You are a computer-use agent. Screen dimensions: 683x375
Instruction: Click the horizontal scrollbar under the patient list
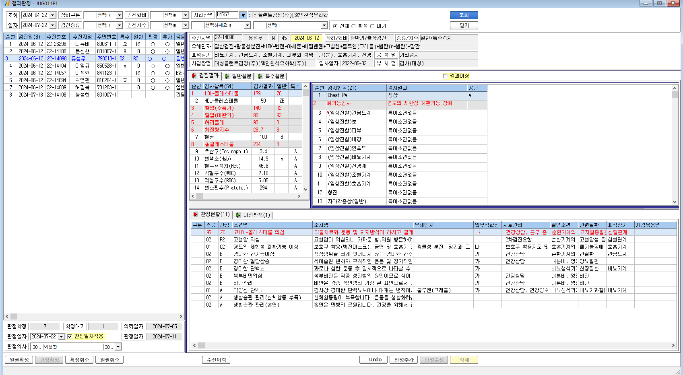pyautogui.click(x=94, y=317)
